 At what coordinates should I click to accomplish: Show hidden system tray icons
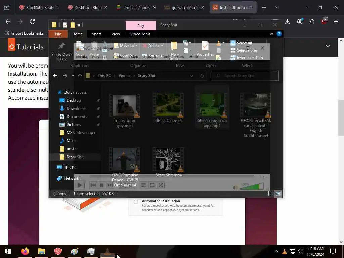click(x=276, y=251)
